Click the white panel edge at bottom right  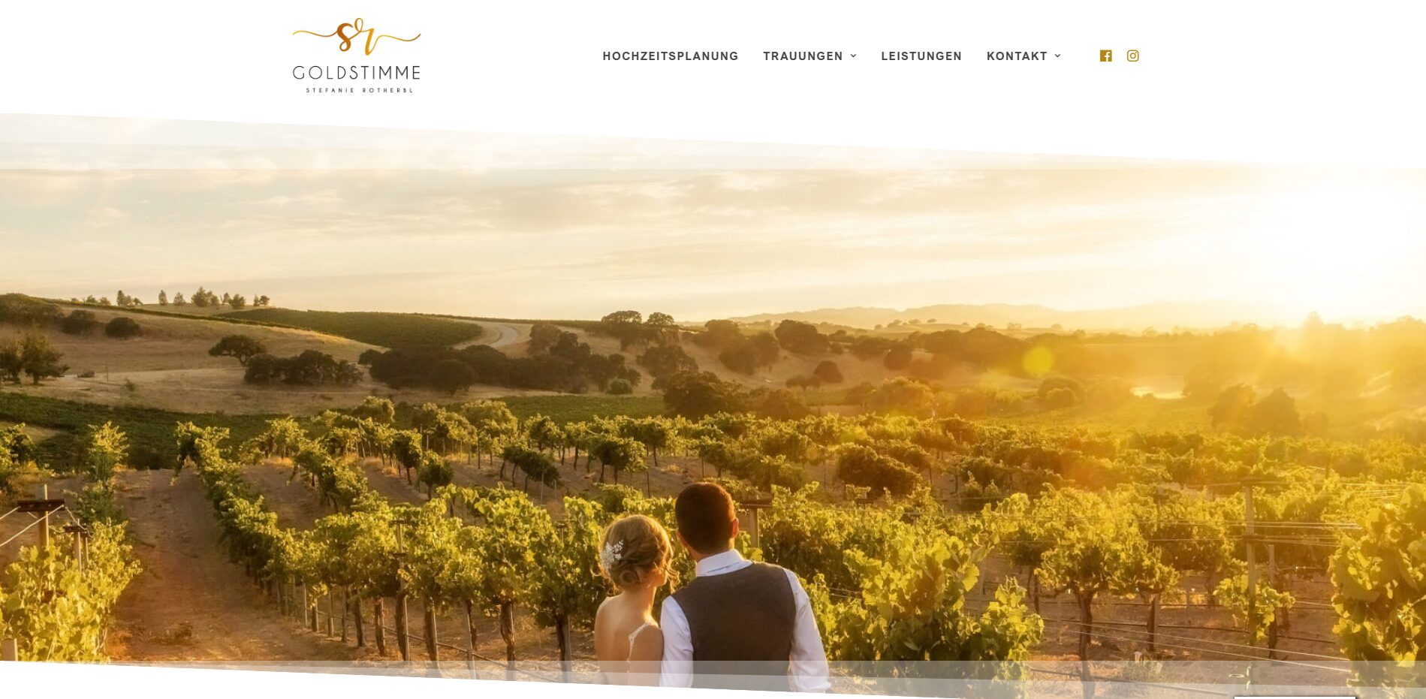(1295, 696)
